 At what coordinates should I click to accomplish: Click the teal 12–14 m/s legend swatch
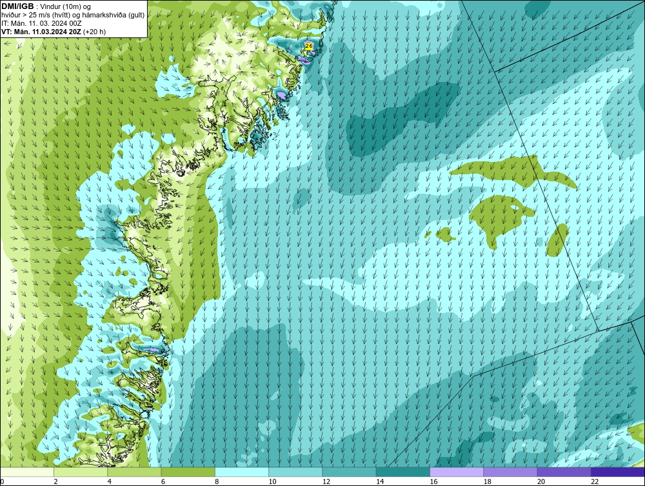point(349,472)
